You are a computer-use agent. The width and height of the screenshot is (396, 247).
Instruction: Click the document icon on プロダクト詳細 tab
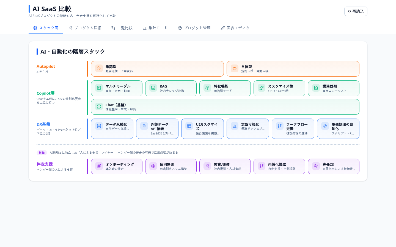(70, 28)
